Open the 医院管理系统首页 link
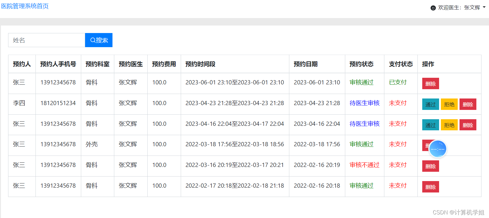The width and height of the screenshot is (489, 218). coord(25,6)
